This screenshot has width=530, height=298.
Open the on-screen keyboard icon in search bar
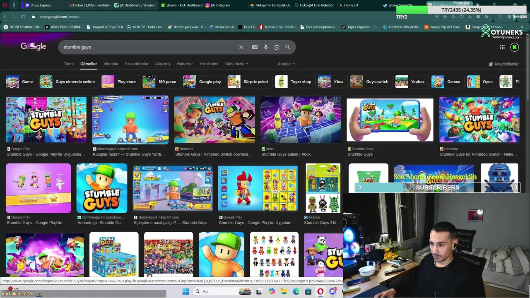(x=255, y=47)
